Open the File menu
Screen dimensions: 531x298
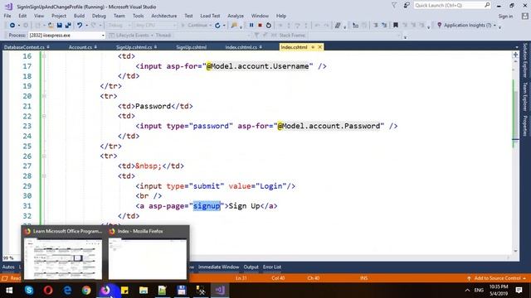[x=7, y=16]
